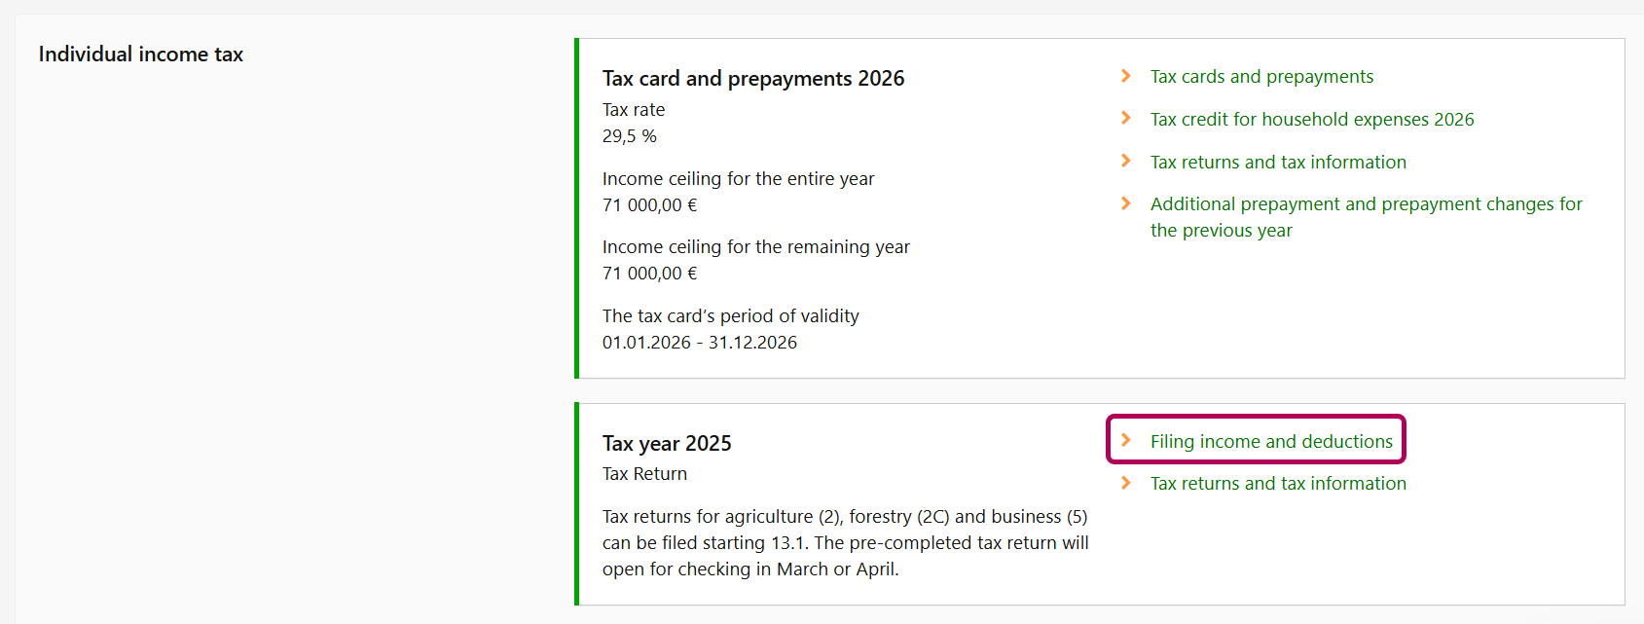The height and width of the screenshot is (624, 1644).
Task: Click the arrow icon next to Tax credit for household expenses 2026
Action: 1126,119
